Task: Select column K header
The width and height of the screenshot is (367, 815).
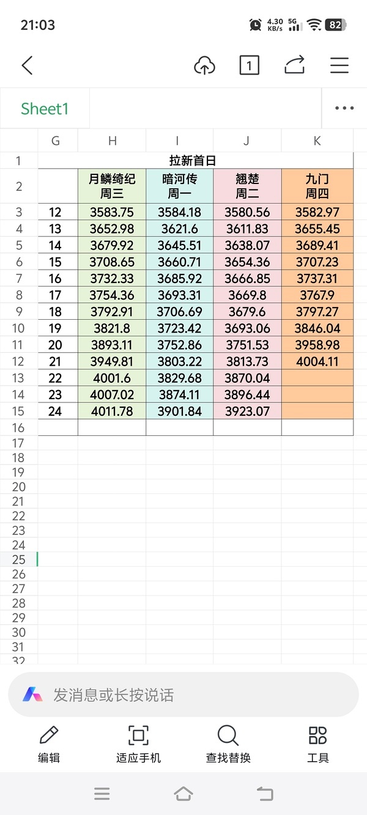Action: tap(317, 141)
